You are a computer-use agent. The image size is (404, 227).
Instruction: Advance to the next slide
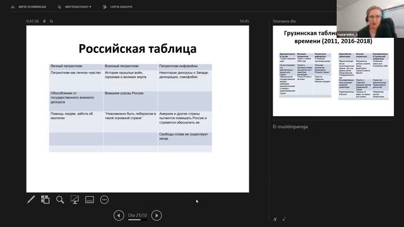click(157, 216)
